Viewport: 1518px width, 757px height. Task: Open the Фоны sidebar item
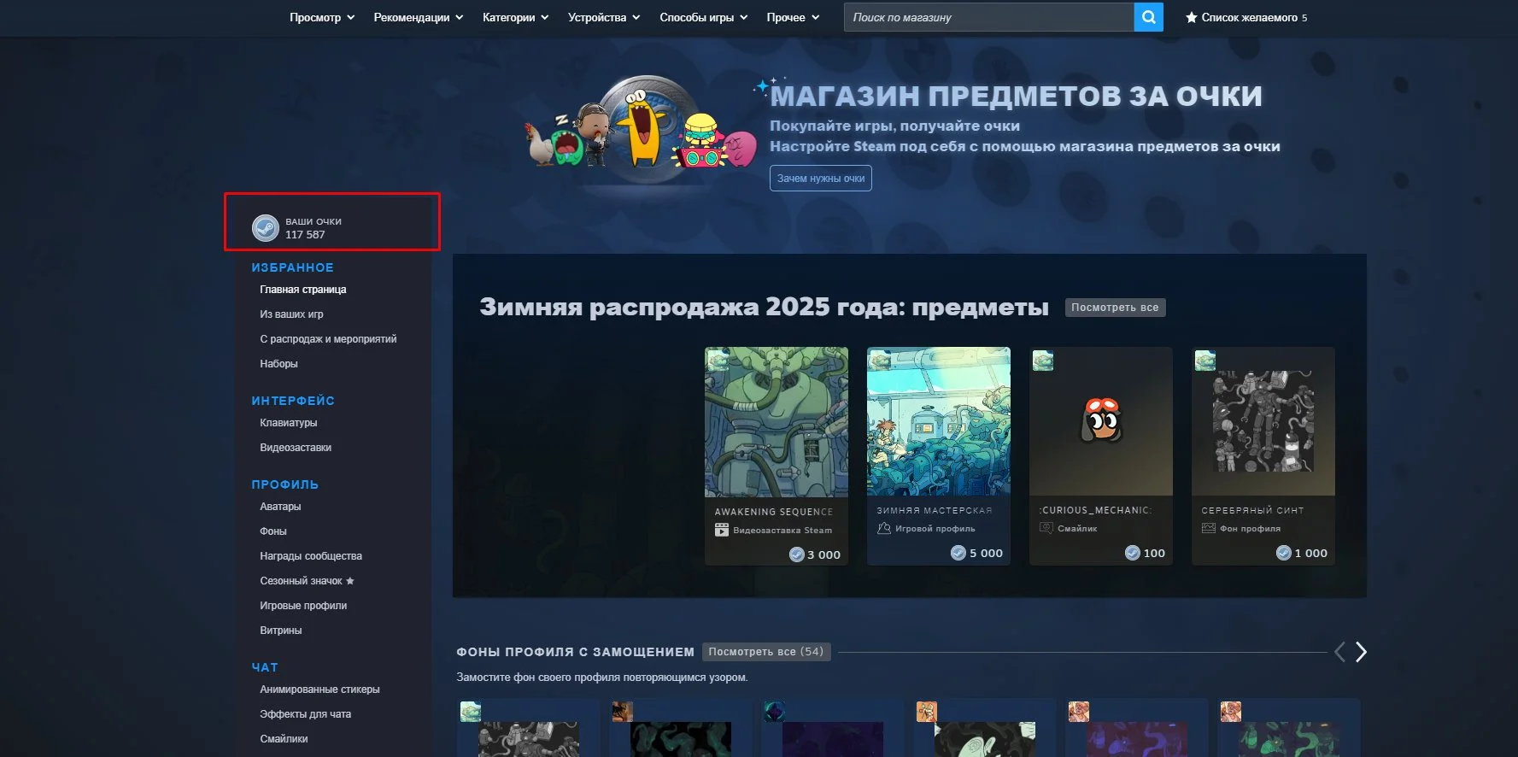click(x=273, y=531)
